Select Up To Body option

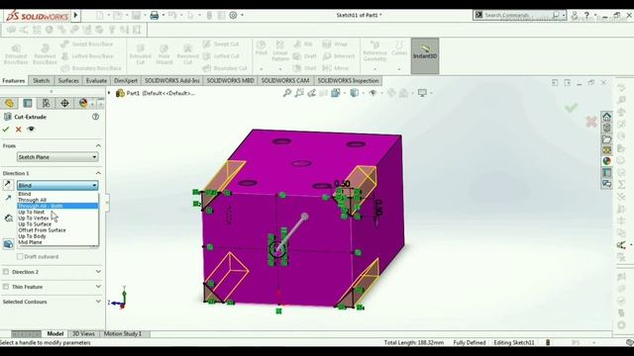coord(57,236)
